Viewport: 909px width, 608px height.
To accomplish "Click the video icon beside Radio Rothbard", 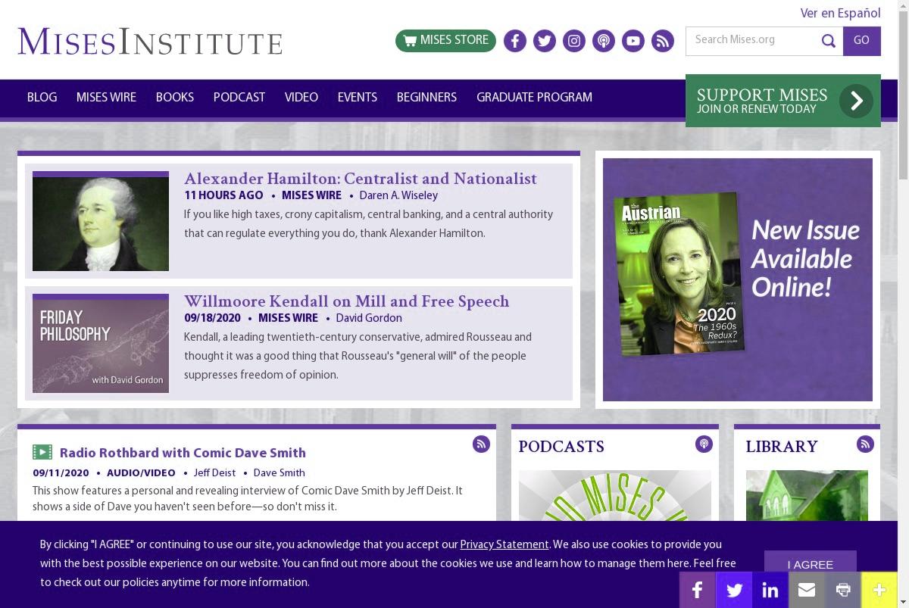I will [x=42, y=452].
